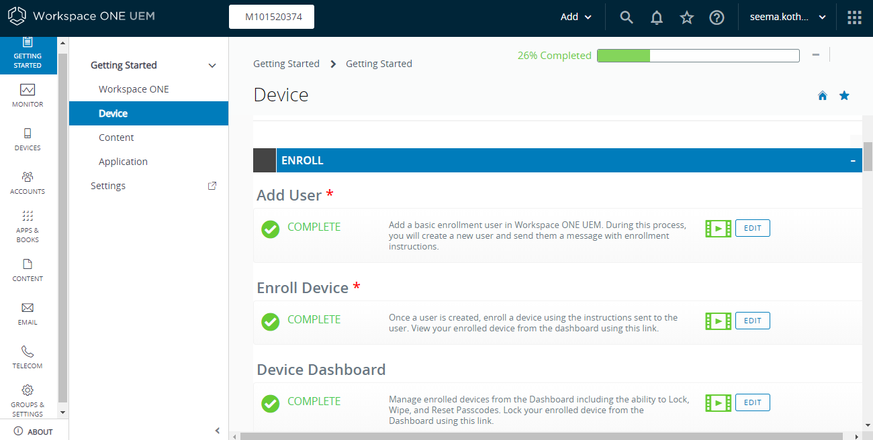Click the 26% completed progress bar

(698, 56)
